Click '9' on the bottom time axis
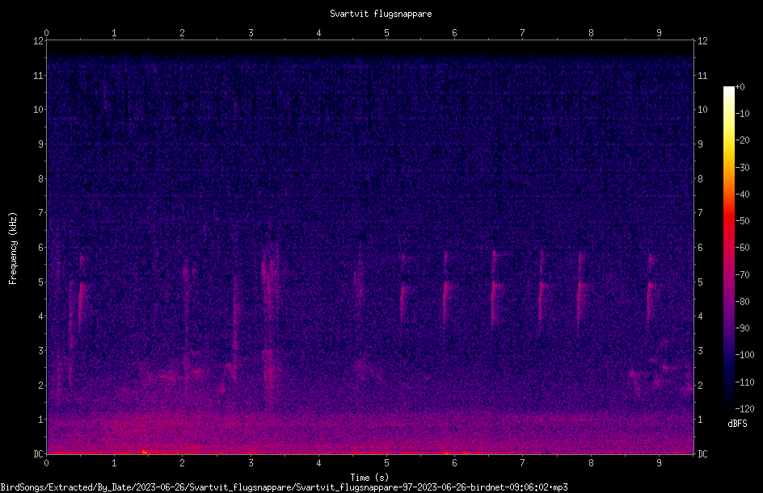 (659, 463)
